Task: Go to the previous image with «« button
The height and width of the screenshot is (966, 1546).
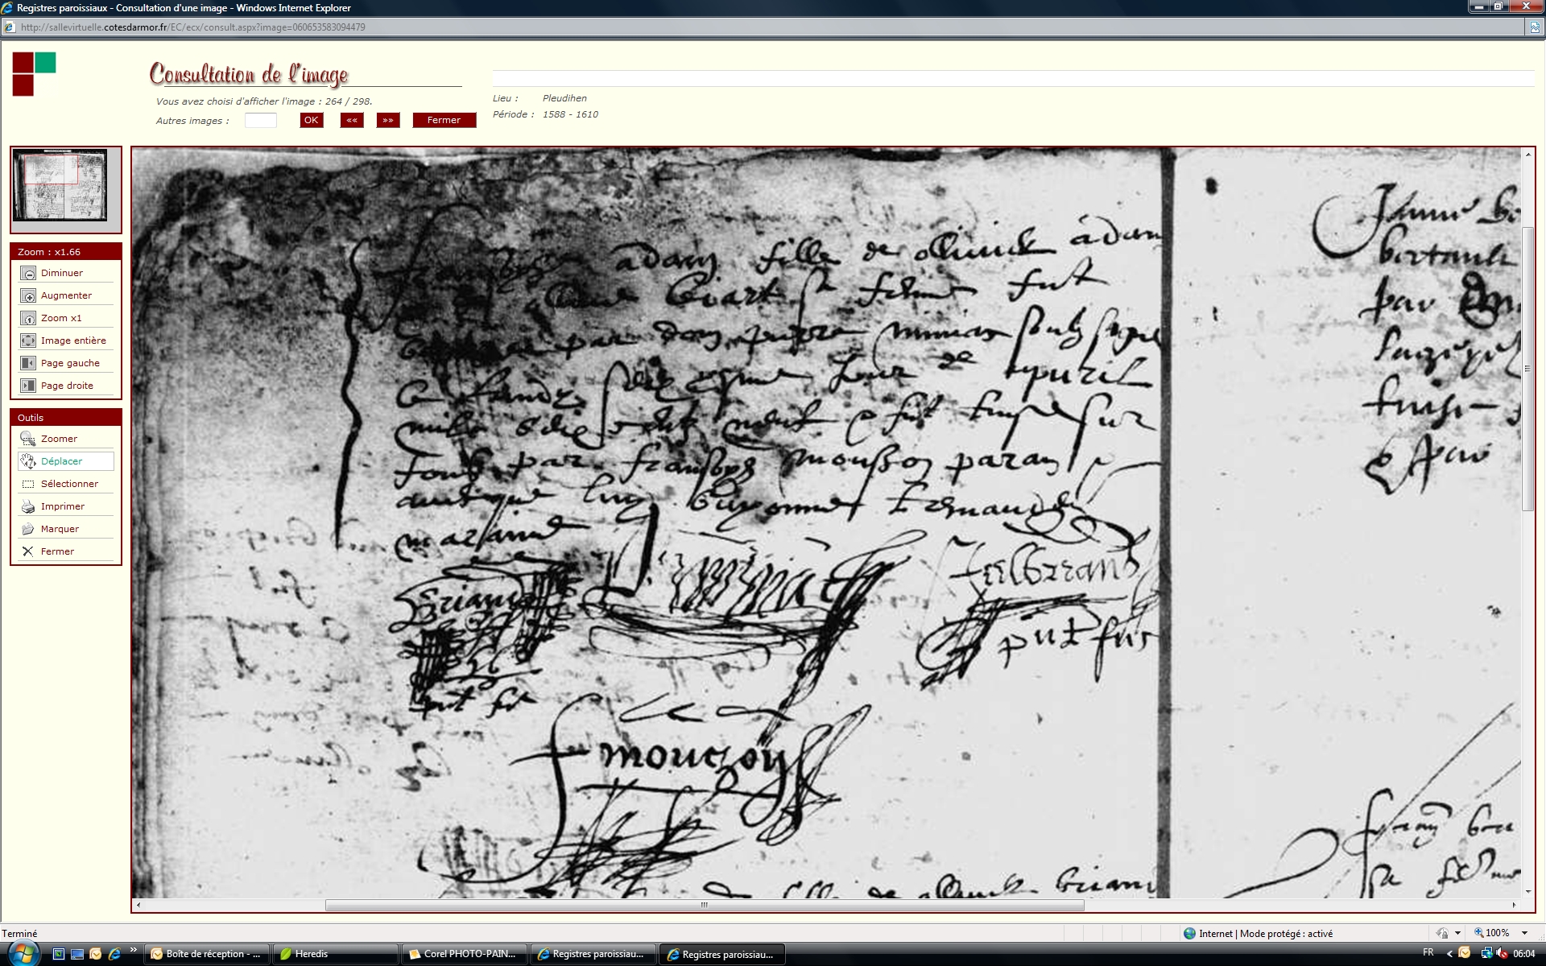Action: click(x=352, y=120)
